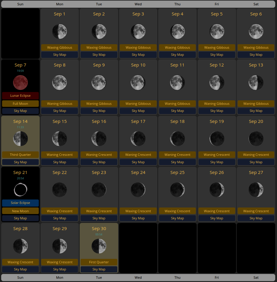Screen dimensions: 277x282
Task: Open Sky Map for Sep 6
Action: pyautogui.click(x=256, y=55)
